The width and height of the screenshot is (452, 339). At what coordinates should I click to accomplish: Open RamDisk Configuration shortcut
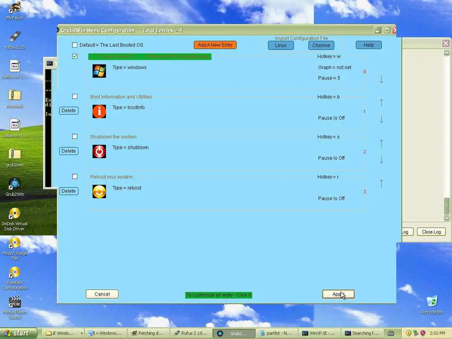pyautogui.click(x=15, y=278)
